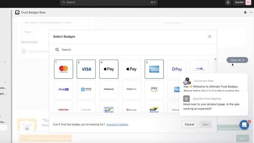Click the green page Save button
Viewport: 254px width, 143px height.
click(x=242, y=138)
